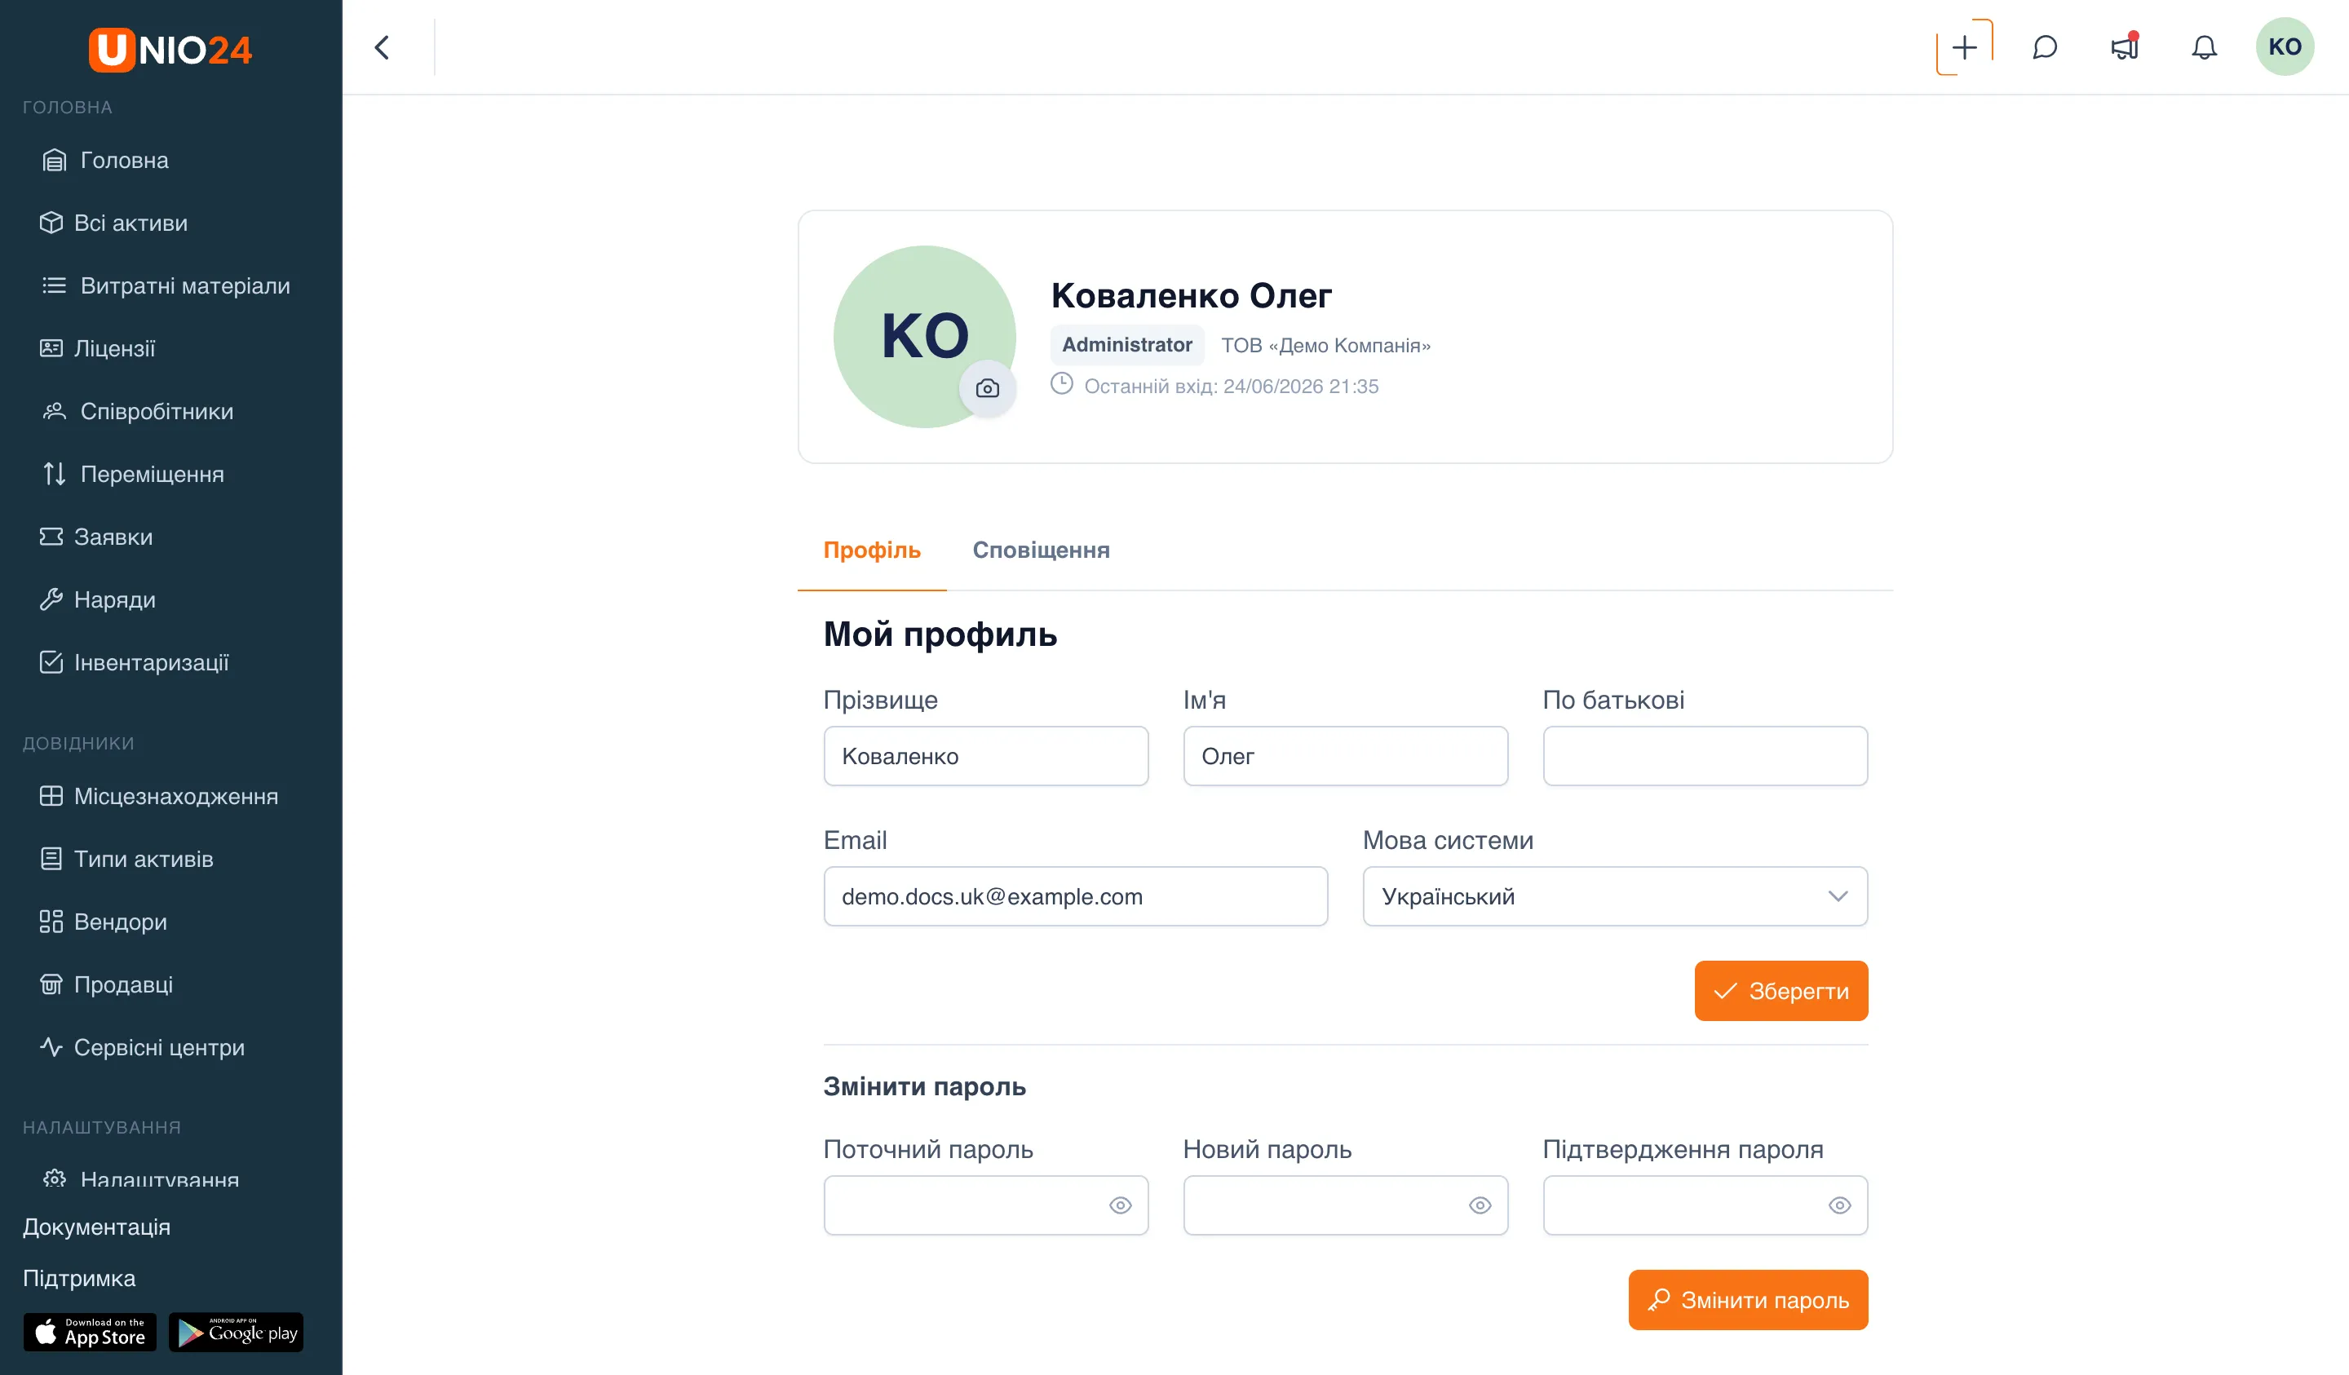Click the Підтвердження пароля field

[x=1705, y=1205]
